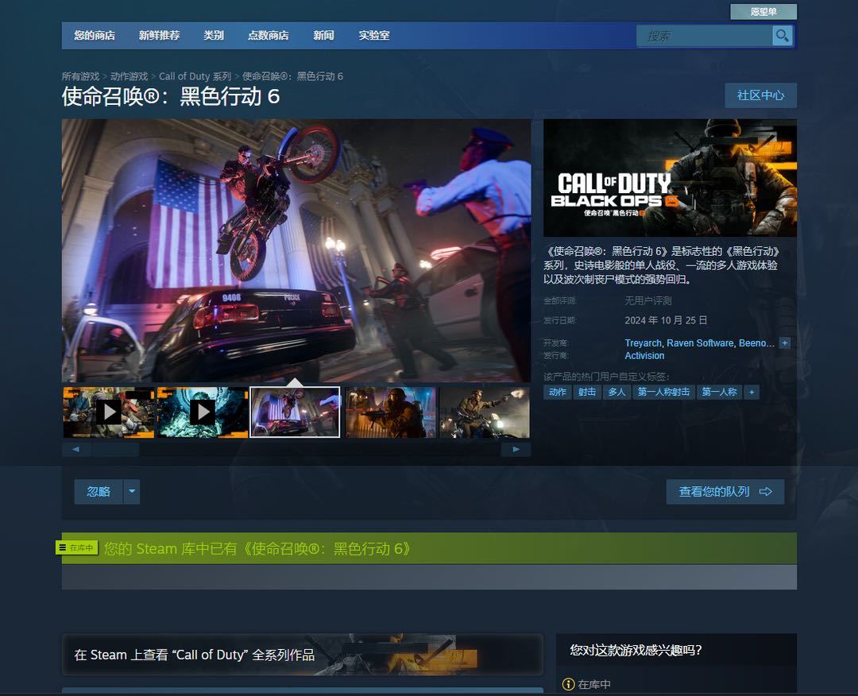Select the 第一人称射击 tag

point(663,392)
